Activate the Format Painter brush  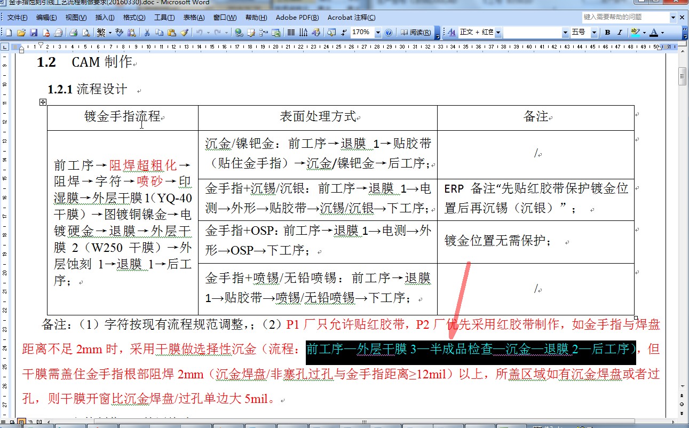coord(184,33)
